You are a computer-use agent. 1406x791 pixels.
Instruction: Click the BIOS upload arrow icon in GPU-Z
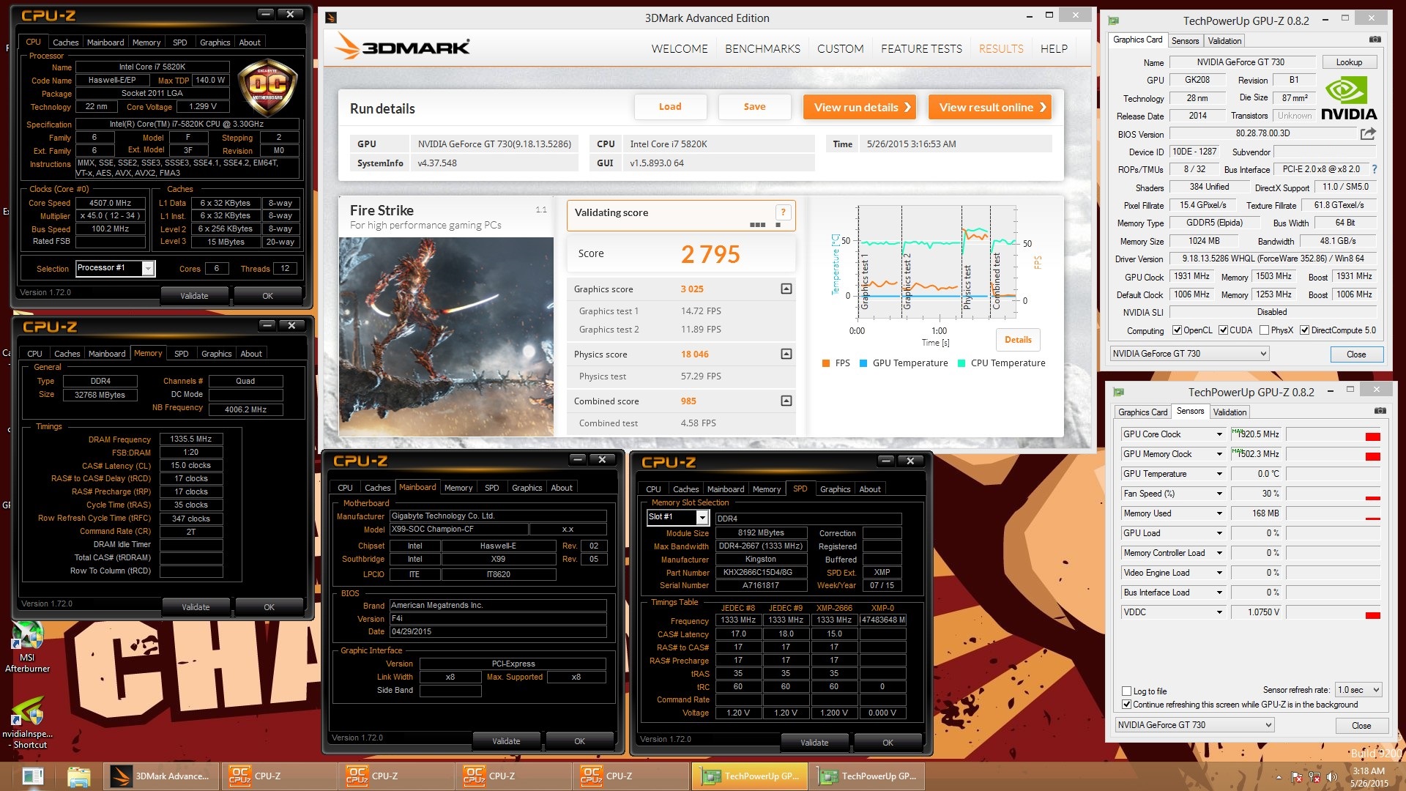coord(1366,133)
